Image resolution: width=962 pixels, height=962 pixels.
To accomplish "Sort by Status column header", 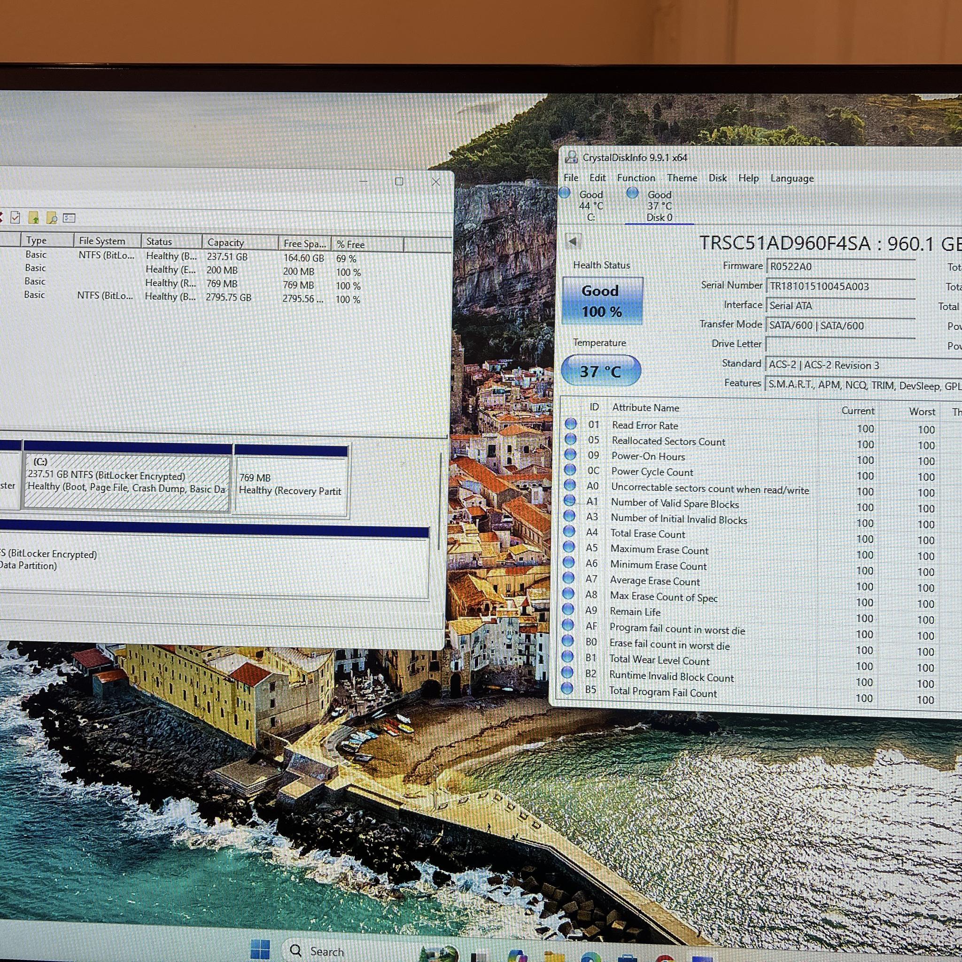I will click(x=172, y=241).
